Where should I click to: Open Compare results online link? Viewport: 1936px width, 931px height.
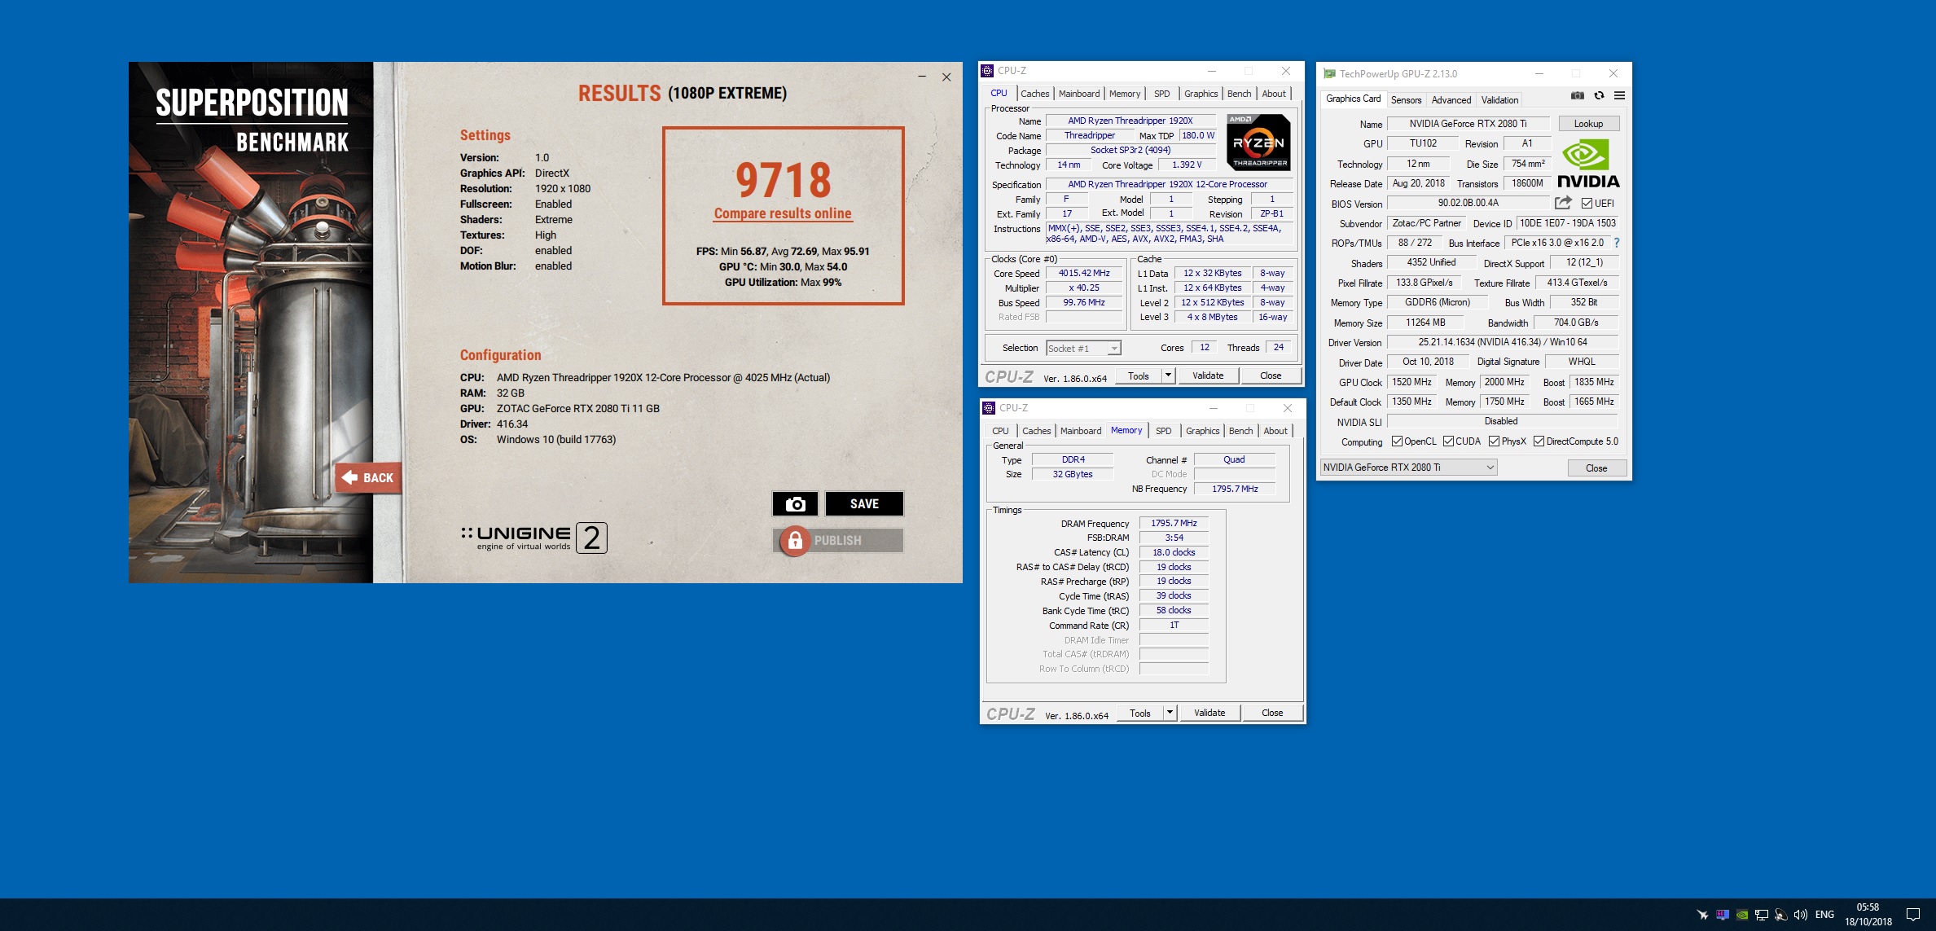click(783, 213)
